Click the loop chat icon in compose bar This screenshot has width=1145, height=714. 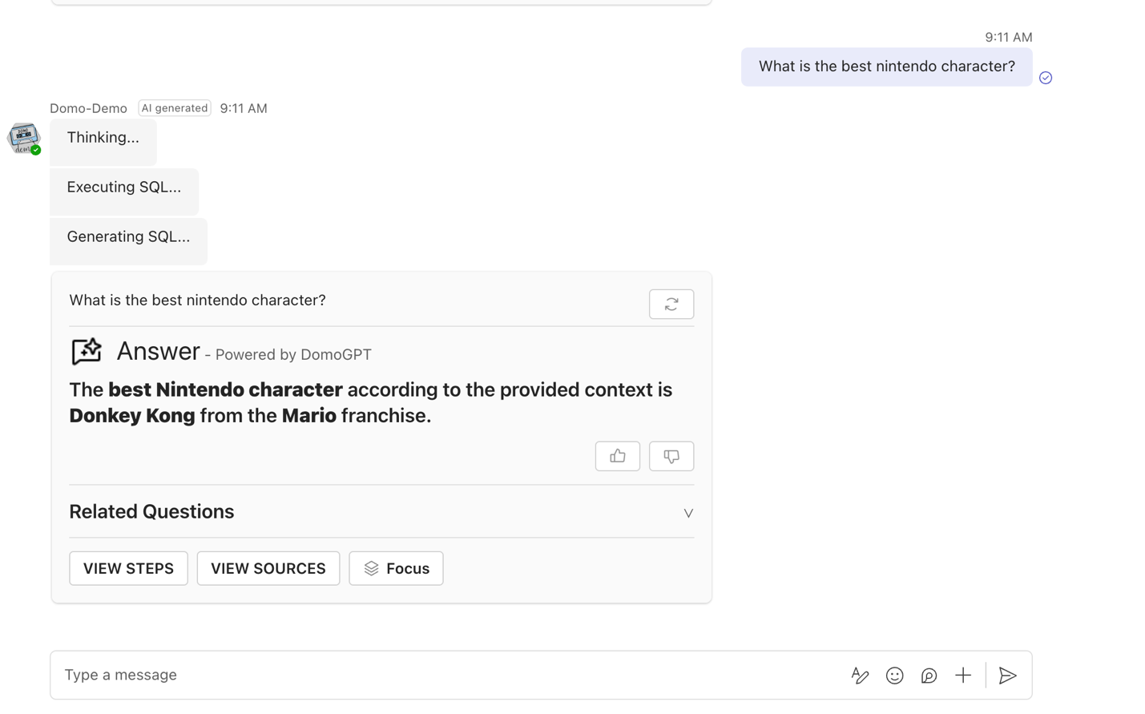(x=929, y=676)
